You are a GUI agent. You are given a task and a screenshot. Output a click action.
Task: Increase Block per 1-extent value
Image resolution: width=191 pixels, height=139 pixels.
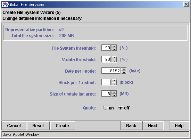point(114,81)
